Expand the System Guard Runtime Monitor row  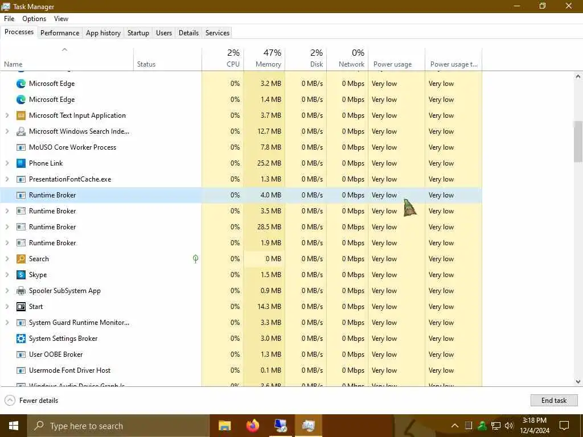[7, 323]
